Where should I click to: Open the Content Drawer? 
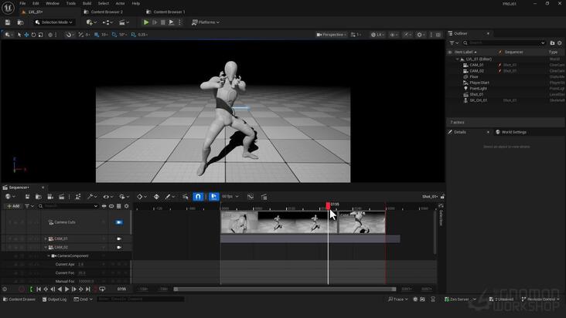click(19, 299)
